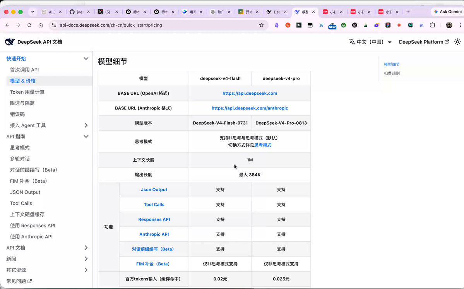
Task: Open the Chrome three-dot menu
Action: (x=460, y=25)
